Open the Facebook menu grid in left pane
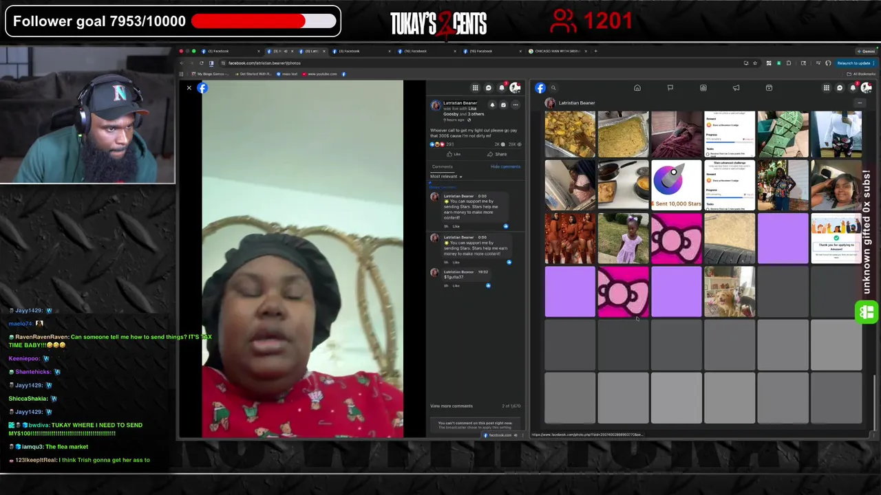This screenshot has height=495, width=881. click(475, 88)
